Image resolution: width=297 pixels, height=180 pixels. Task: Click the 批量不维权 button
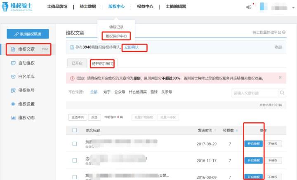click(168, 117)
